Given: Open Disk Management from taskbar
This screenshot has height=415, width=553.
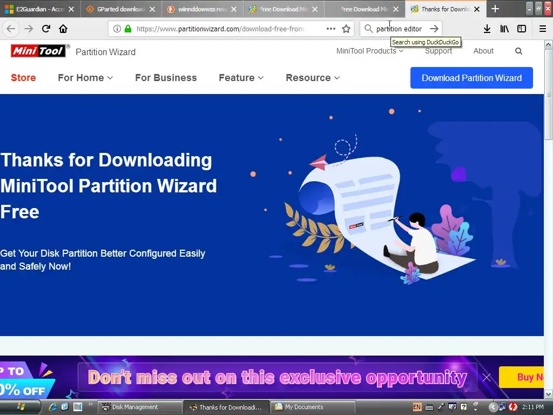Looking at the screenshot, I should pyautogui.click(x=140, y=407).
